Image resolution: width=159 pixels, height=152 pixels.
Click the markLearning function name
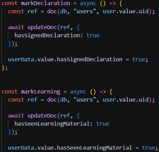40,91
